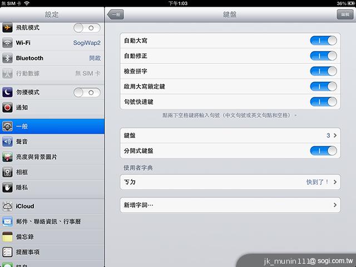356x267 pixels.
Task: Tap the Wi-Fi icon in sidebar
Action: (x=7, y=43)
